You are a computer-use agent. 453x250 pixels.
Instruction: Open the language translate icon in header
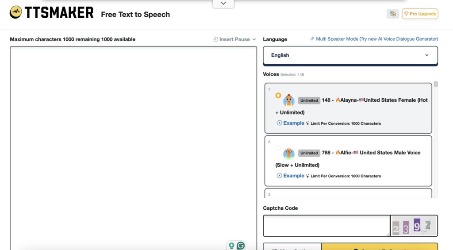pyautogui.click(x=393, y=14)
